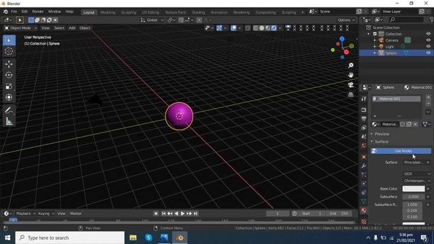Screen dimensions: 434x244
Task: Activate the Transform tool
Action: (9, 97)
